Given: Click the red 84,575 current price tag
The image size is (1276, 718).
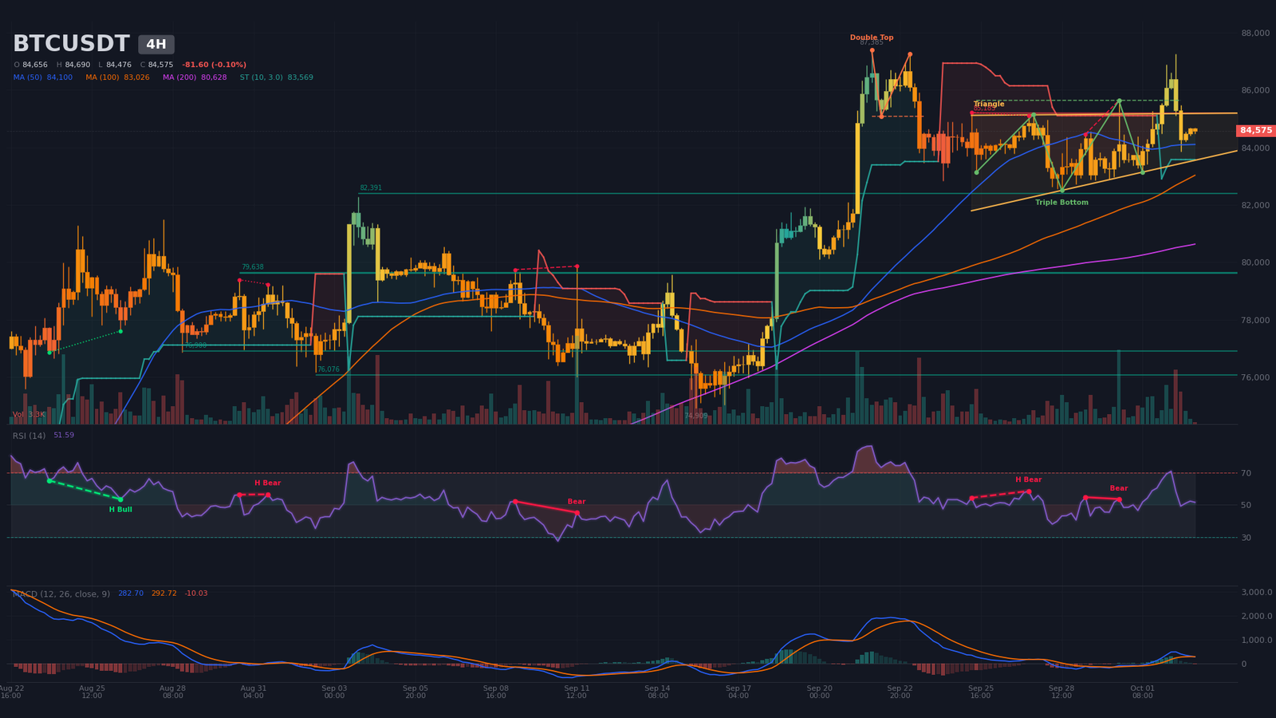Looking at the screenshot, I should [x=1256, y=130].
